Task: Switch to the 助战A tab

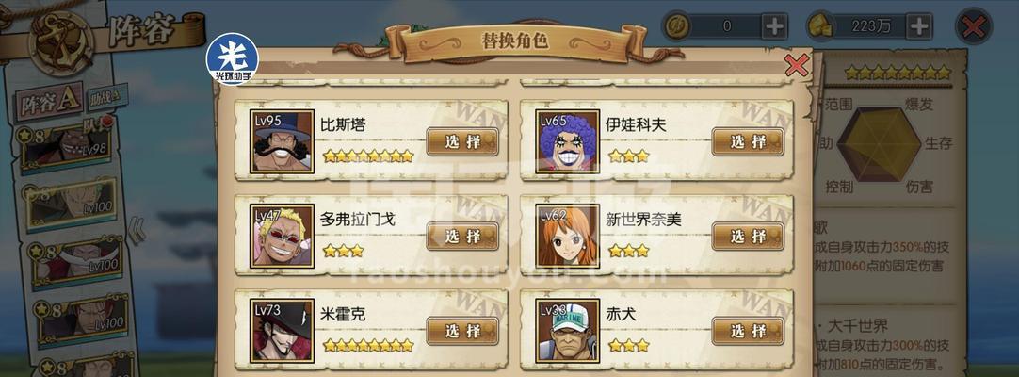Action: [106, 97]
